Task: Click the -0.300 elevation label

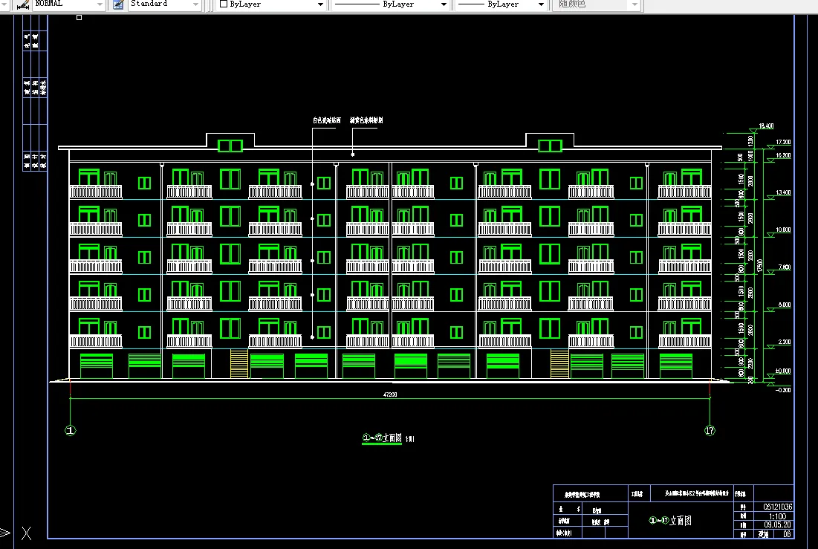Action: click(x=783, y=390)
